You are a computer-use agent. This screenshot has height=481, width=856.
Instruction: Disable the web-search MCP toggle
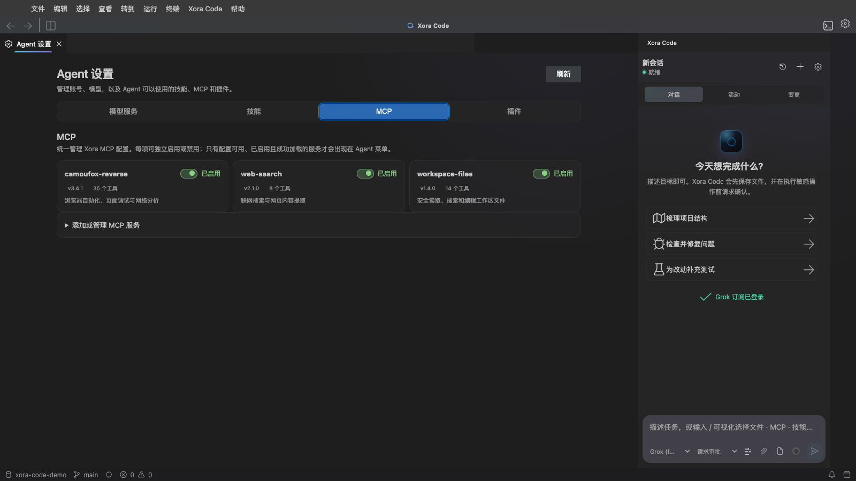click(x=365, y=174)
